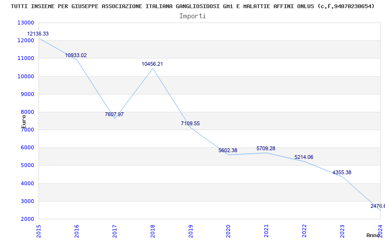Screen dimensions: 385x240
Task: Click y-axis tick 13000
Action: point(26,23)
